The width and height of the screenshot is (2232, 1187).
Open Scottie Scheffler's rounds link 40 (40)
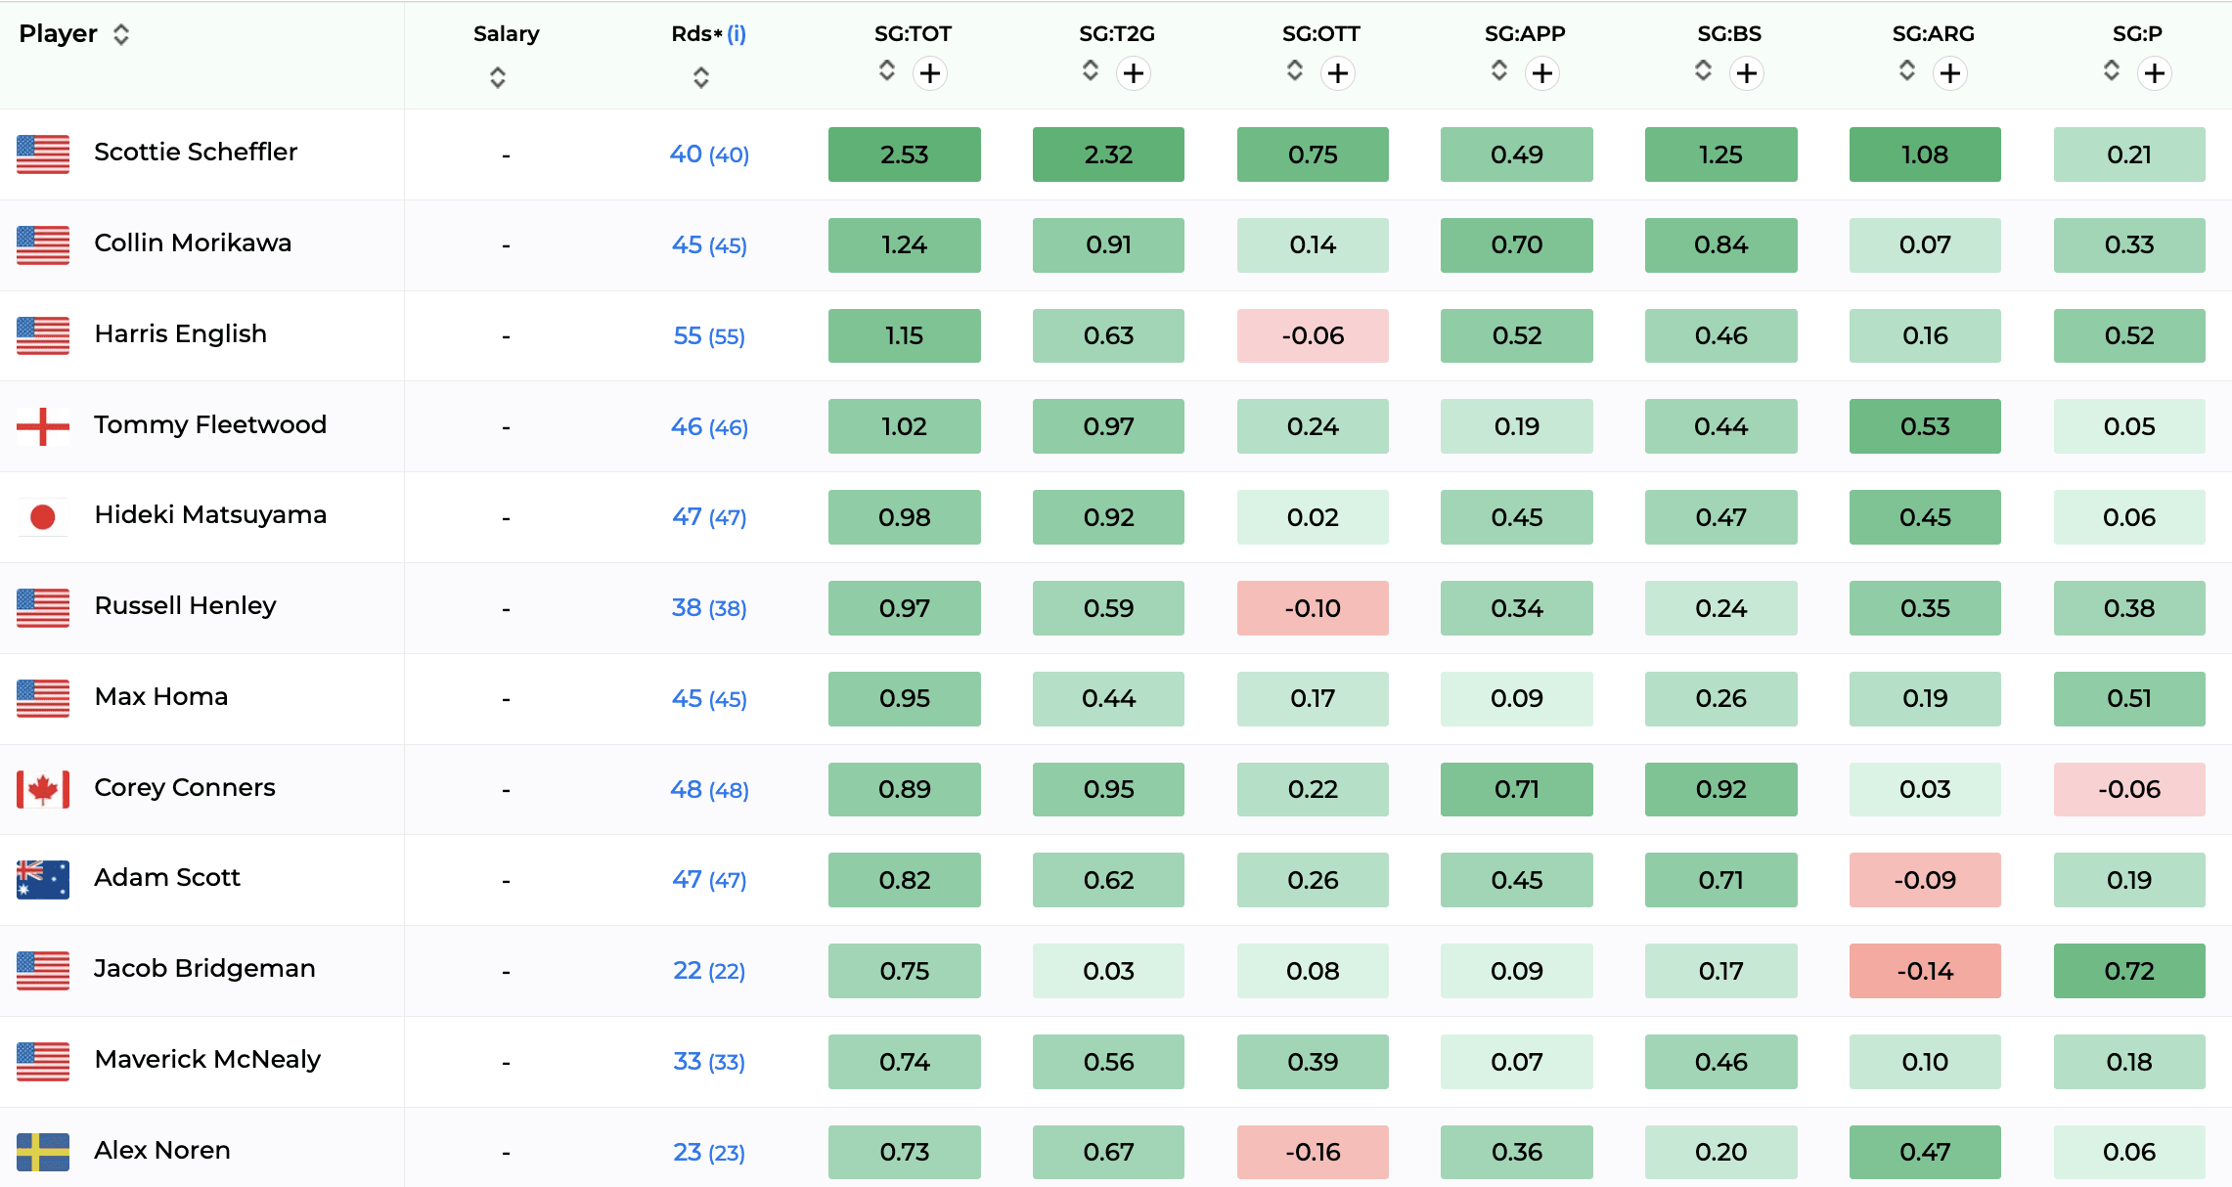coord(709,154)
